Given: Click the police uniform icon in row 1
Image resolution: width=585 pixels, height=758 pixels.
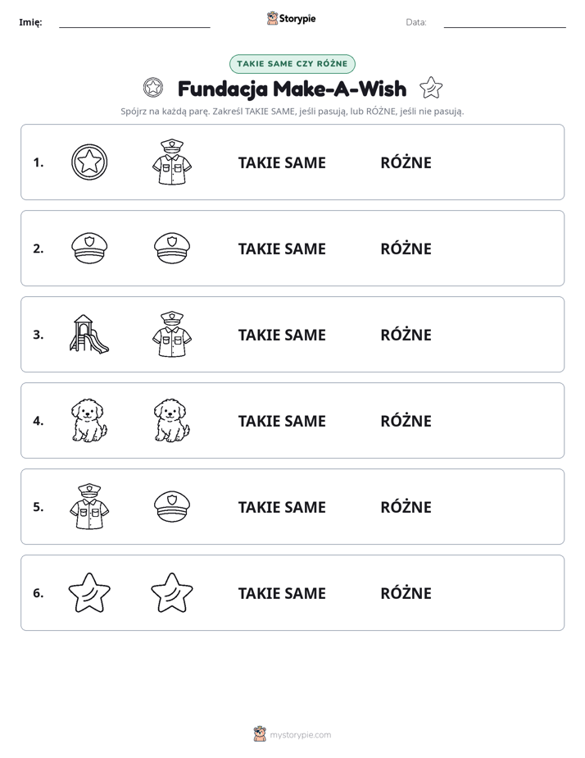Looking at the screenshot, I should point(172,162).
